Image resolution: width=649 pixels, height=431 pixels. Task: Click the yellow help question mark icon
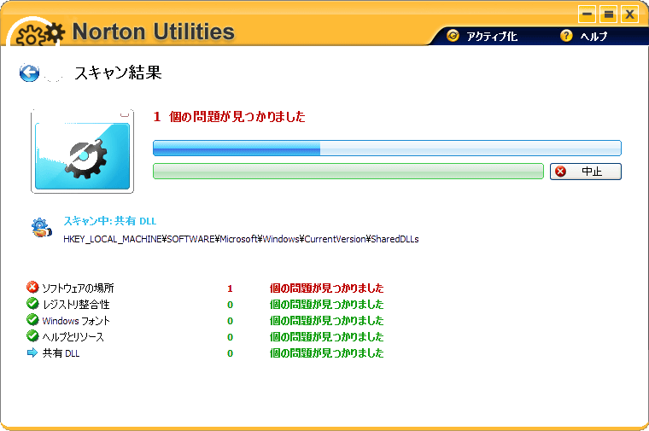pos(566,36)
